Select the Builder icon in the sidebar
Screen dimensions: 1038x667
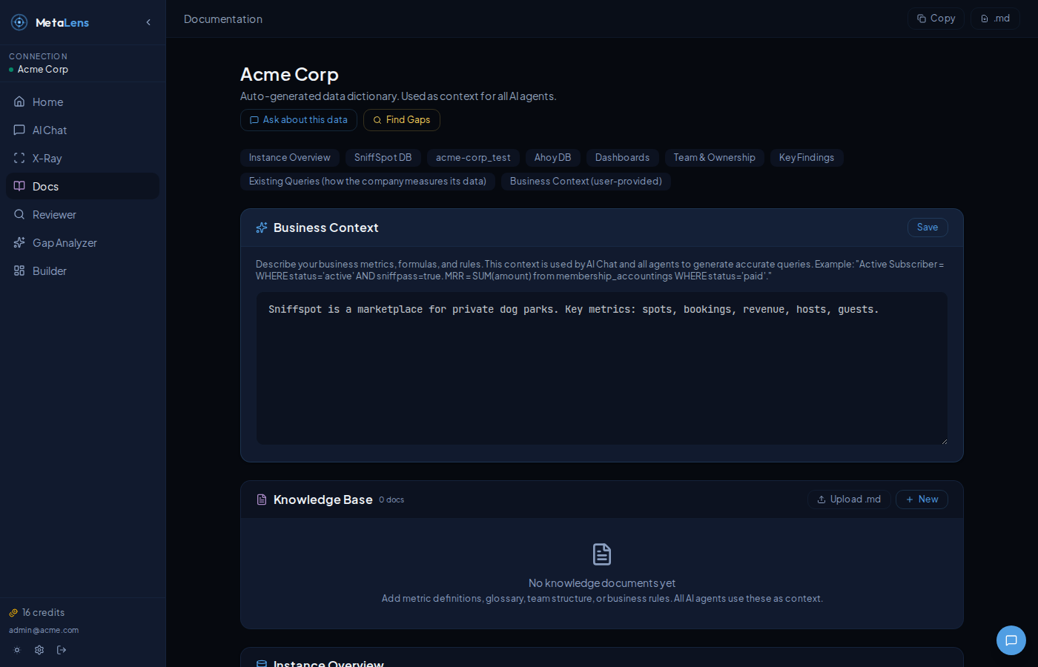[x=19, y=271]
